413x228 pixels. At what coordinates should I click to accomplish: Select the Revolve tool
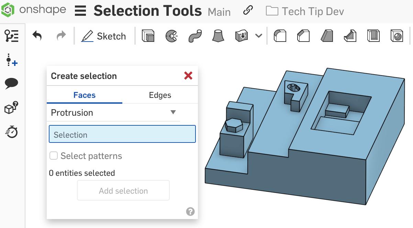pyautogui.click(x=171, y=35)
